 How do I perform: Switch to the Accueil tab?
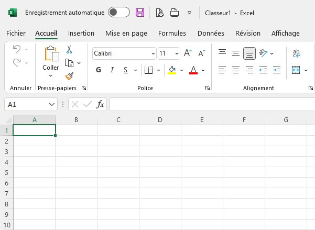46,34
